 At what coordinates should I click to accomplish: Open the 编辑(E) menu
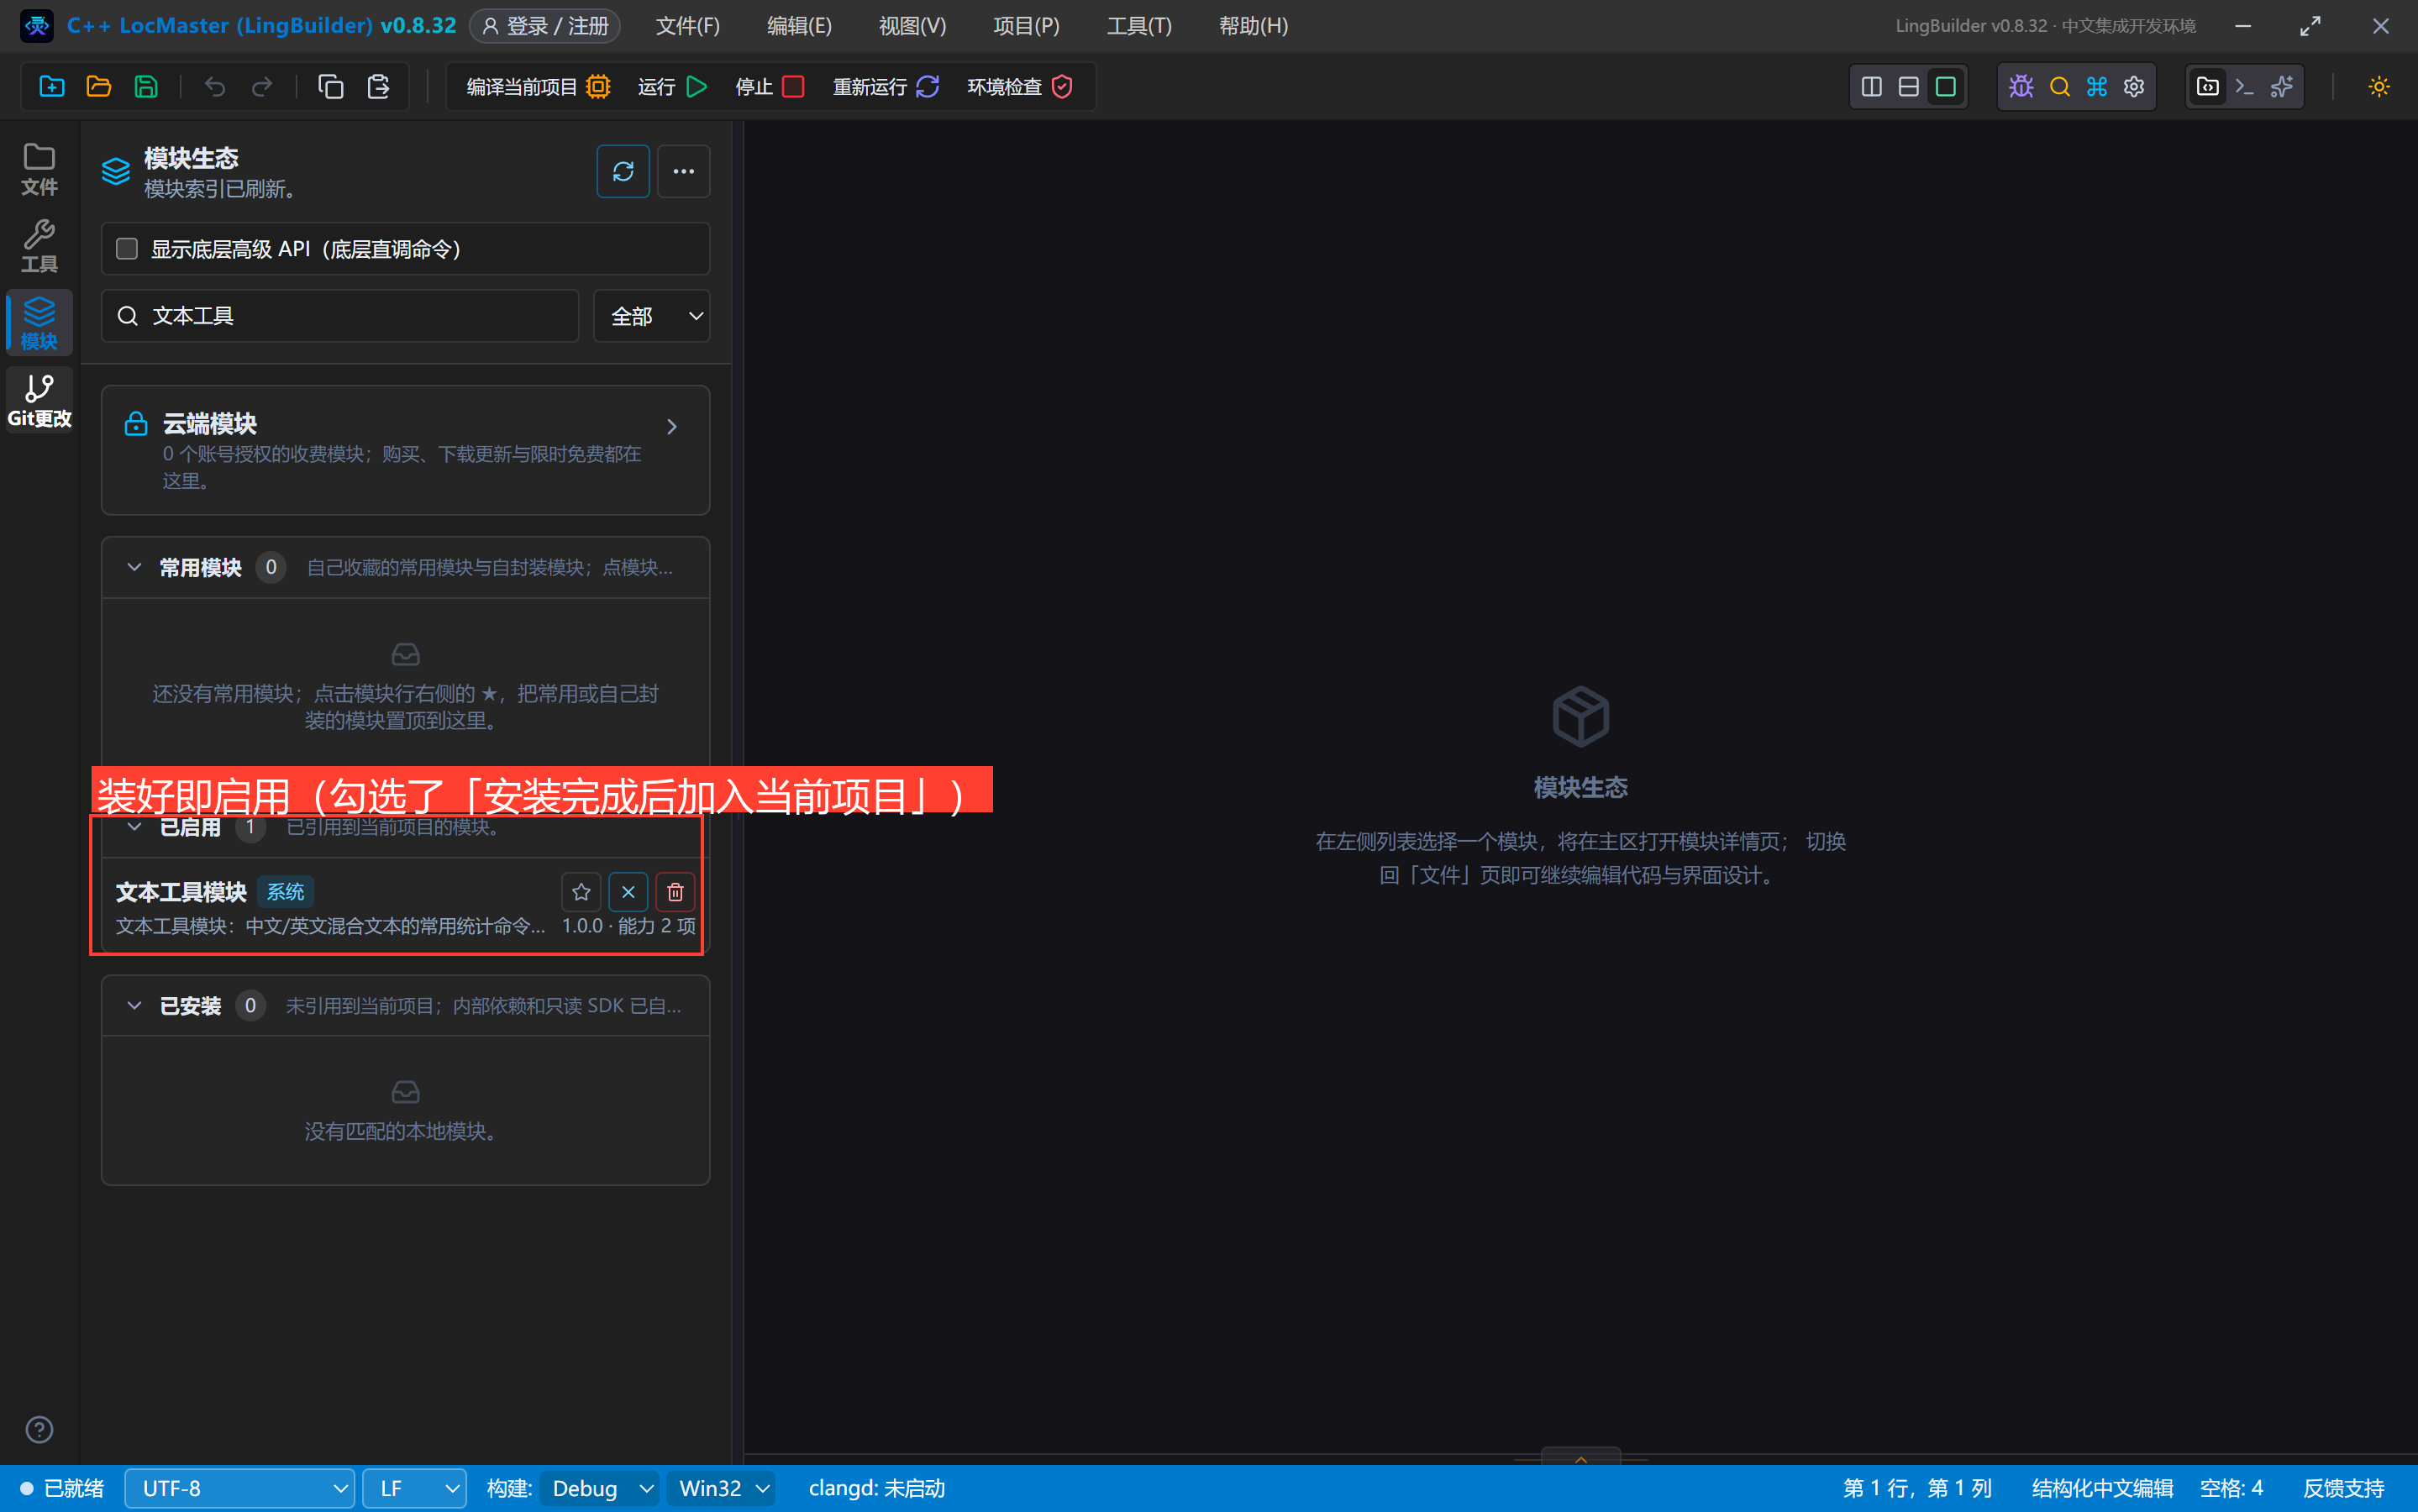799,26
